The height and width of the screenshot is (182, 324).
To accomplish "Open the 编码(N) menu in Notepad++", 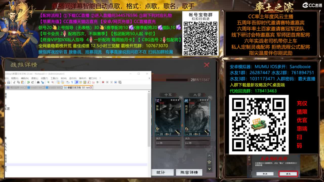I will pyautogui.click(x=25, y=78).
